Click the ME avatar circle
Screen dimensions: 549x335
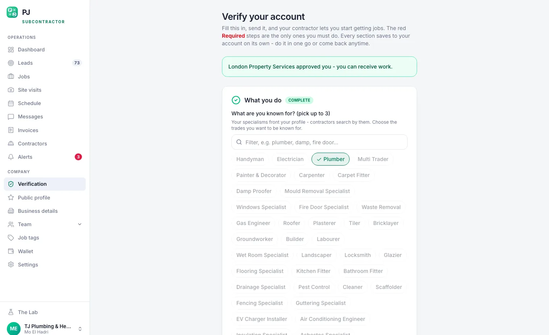tap(14, 329)
